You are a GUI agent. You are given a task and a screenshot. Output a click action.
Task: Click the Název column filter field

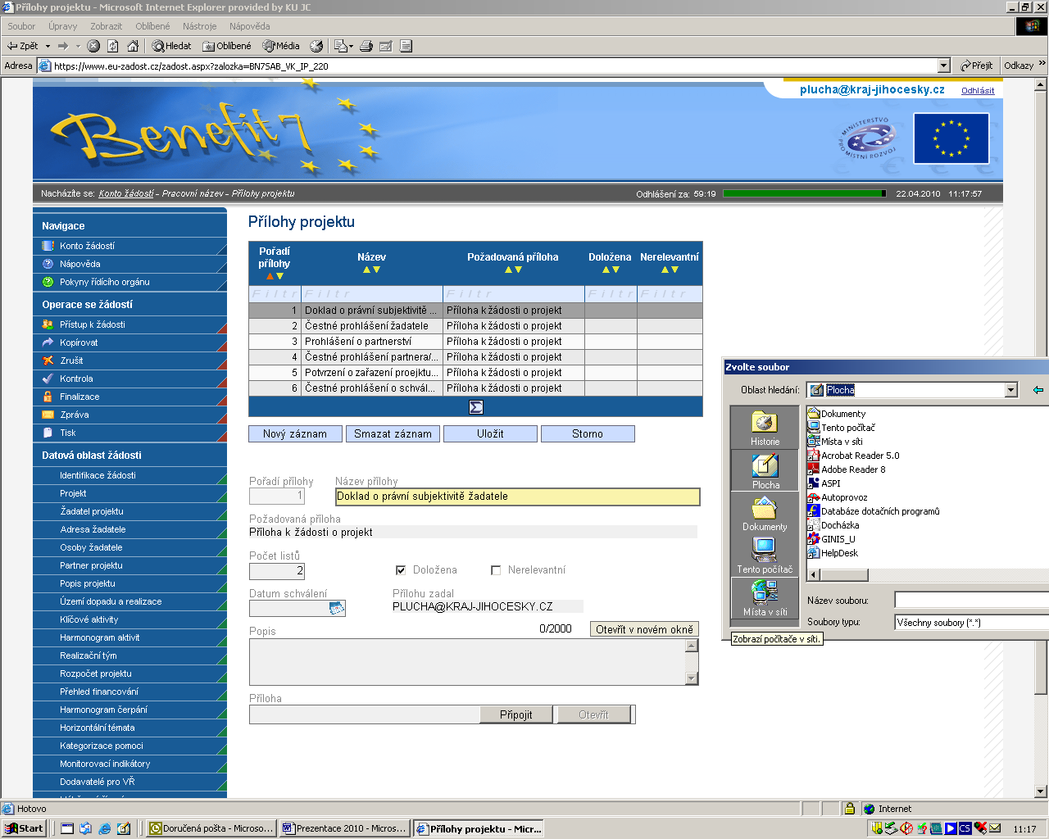tap(372, 293)
